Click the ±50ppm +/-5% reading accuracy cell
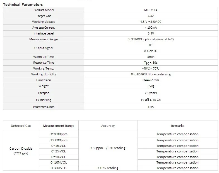 (x=108, y=148)
